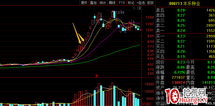This screenshot has height=106, width=215.
Task: Click the latest red cross candlestick
Action: (x=140, y=30)
